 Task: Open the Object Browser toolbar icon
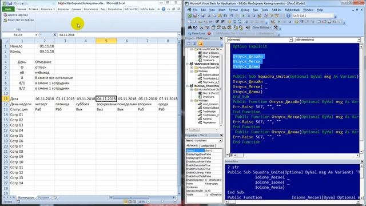pos(276,15)
